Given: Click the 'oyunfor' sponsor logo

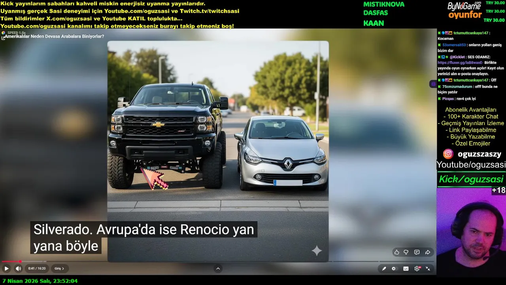Looking at the screenshot, I should click(x=465, y=15).
